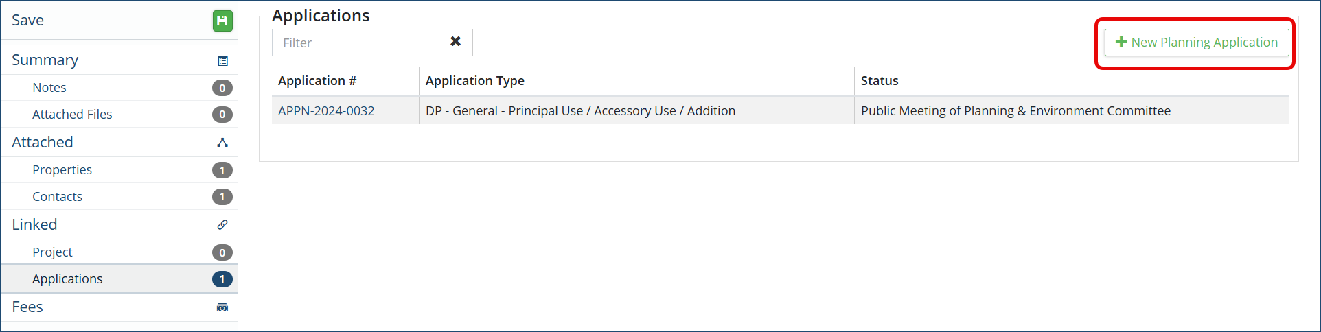Click the Notes count badge
This screenshot has width=1321, height=332.
222,88
